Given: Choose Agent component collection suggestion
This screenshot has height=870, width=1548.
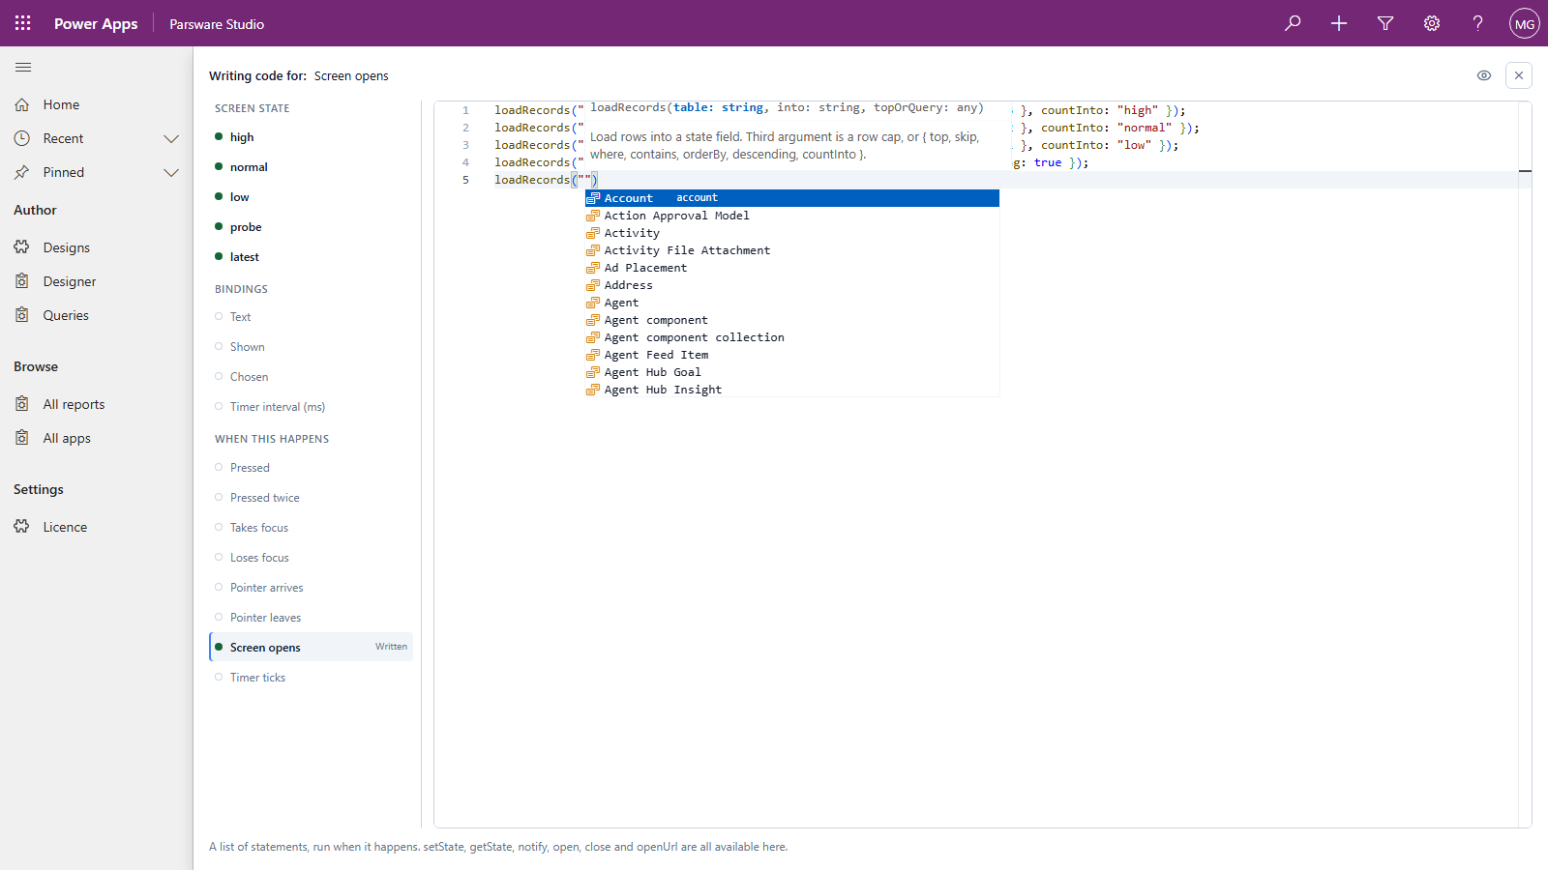Looking at the screenshot, I should tap(791, 337).
